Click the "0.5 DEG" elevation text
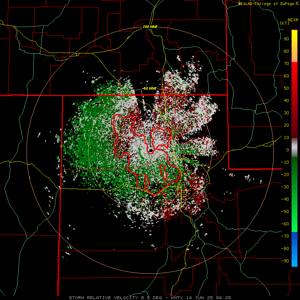The height and width of the screenshot is (300, 300). click(151, 298)
